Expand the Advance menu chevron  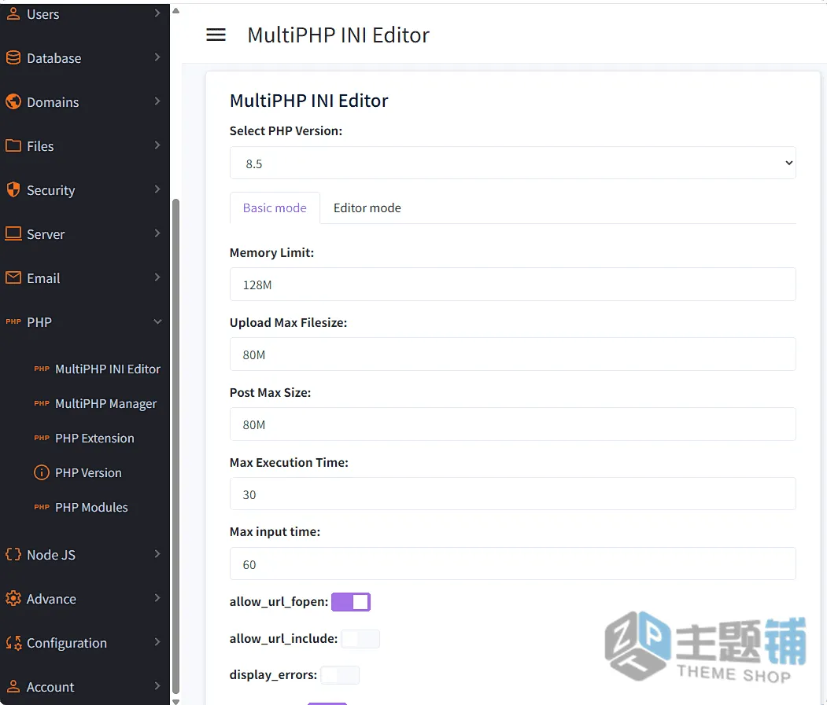tap(157, 597)
